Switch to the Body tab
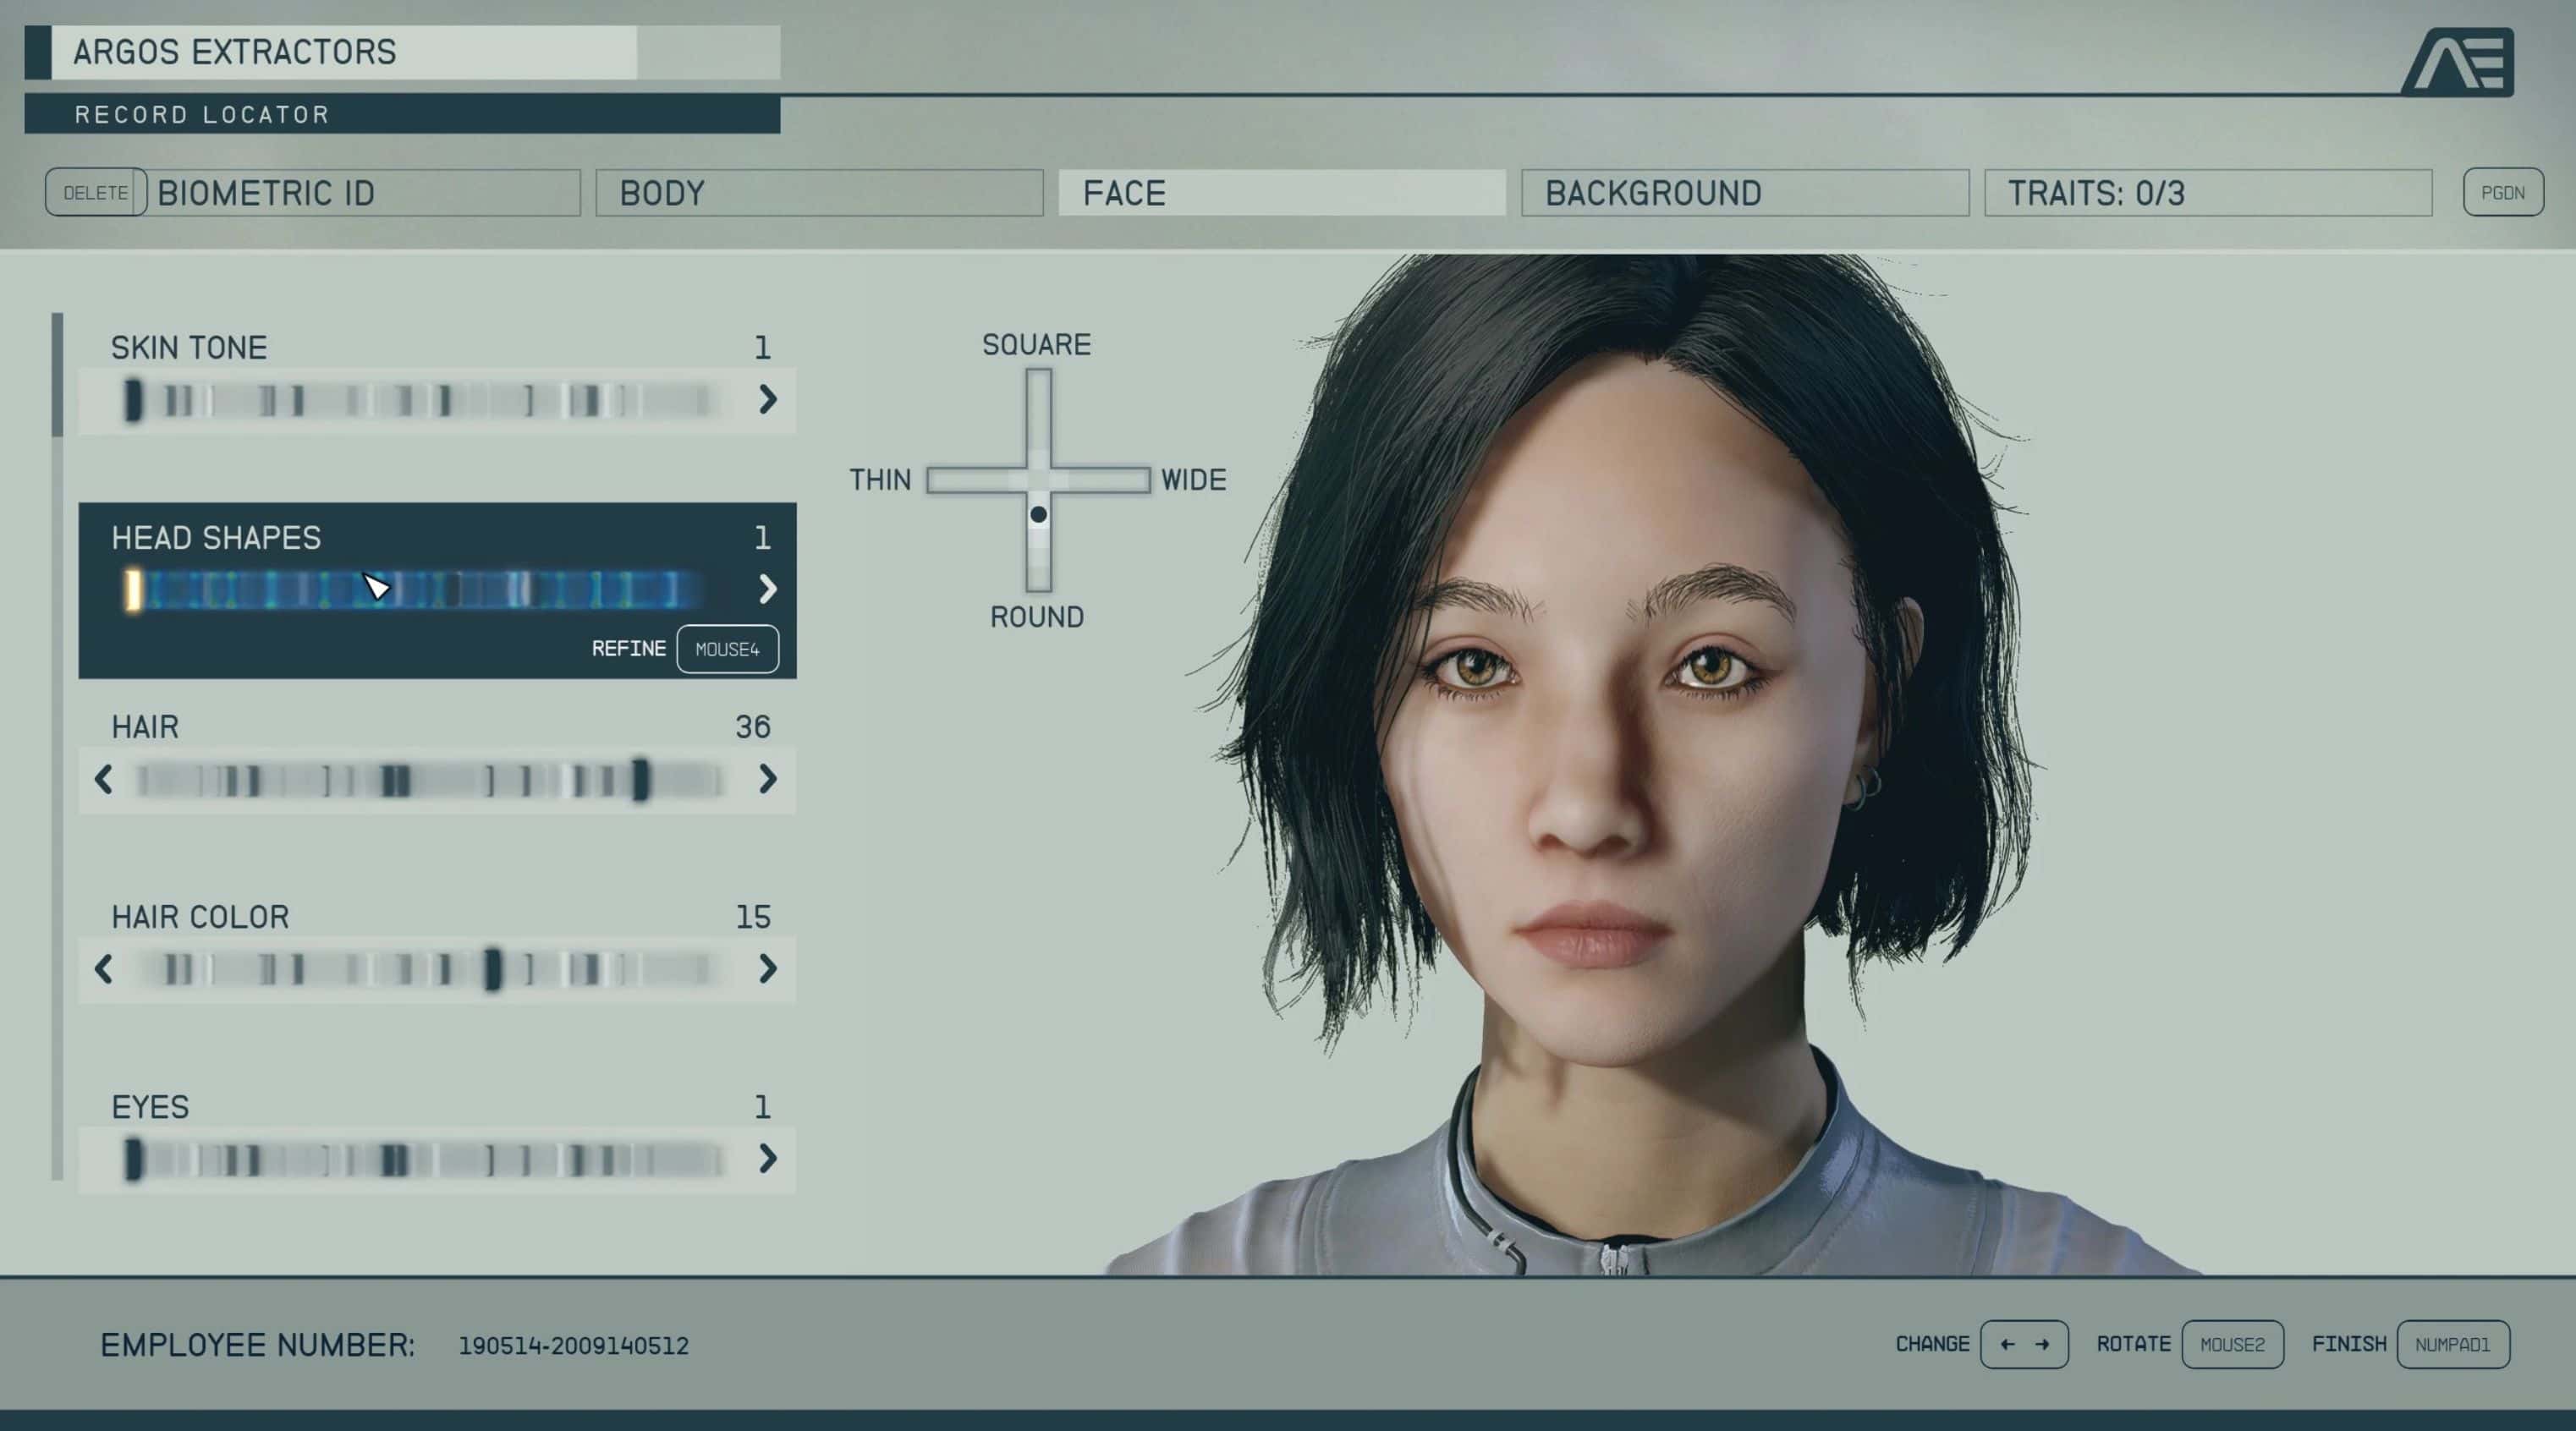 tap(819, 193)
